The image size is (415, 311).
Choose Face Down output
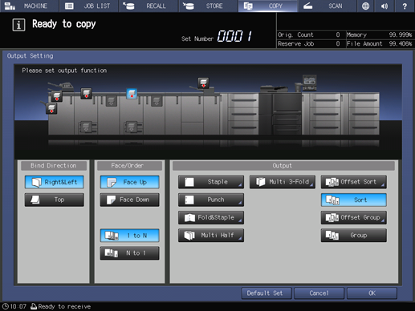[130, 200]
